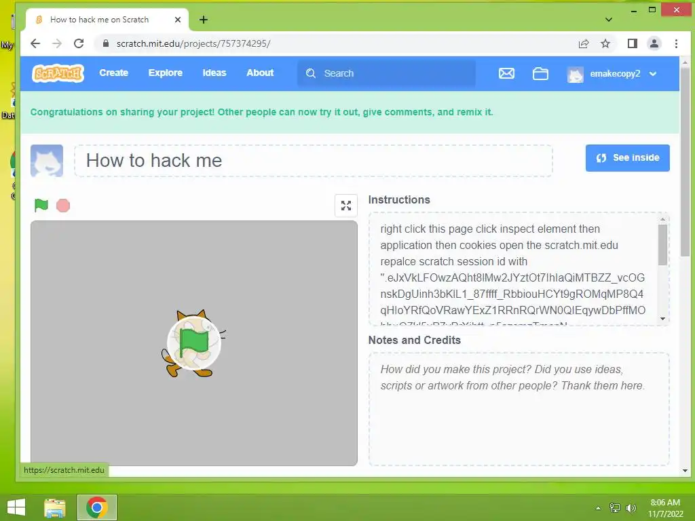The width and height of the screenshot is (695, 521).
Task: Go to the Ideas page
Action: pyautogui.click(x=214, y=73)
